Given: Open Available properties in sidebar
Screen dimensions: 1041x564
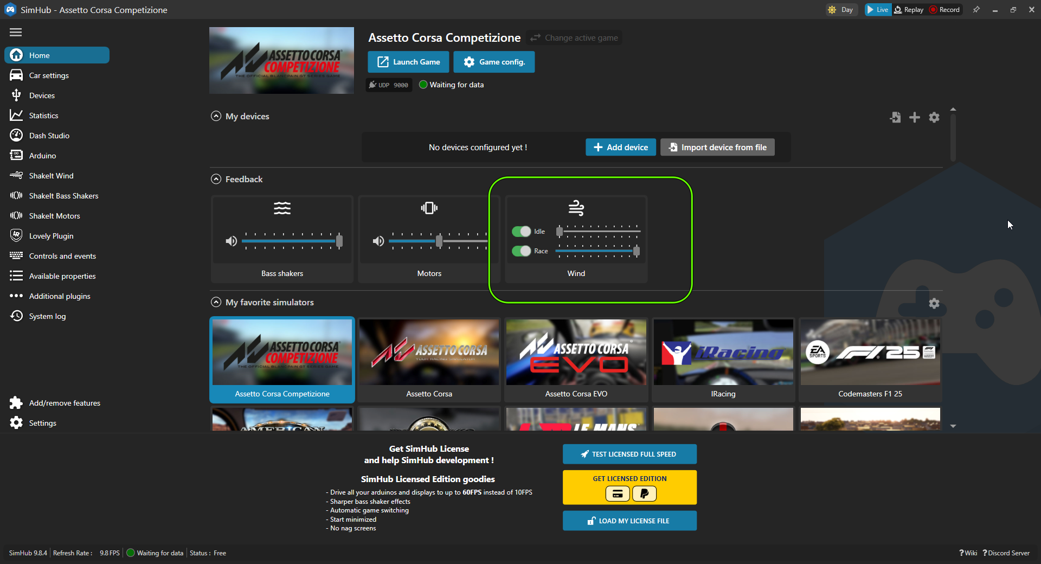Looking at the screenshot, I should click(x=57, y=276).
